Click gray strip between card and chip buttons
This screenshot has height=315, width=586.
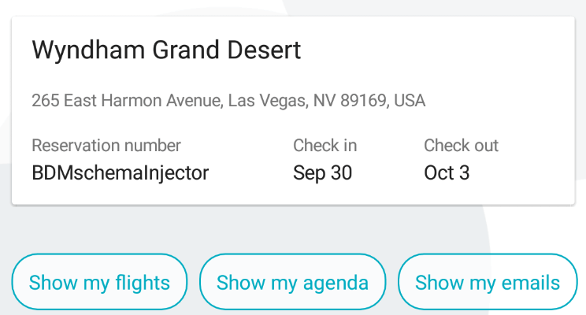coord(293,228)
